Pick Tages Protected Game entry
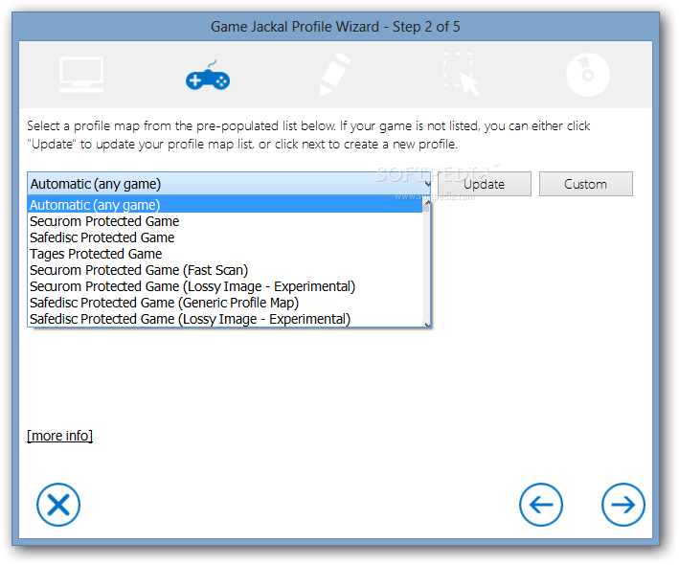 (x=225, y=254)
